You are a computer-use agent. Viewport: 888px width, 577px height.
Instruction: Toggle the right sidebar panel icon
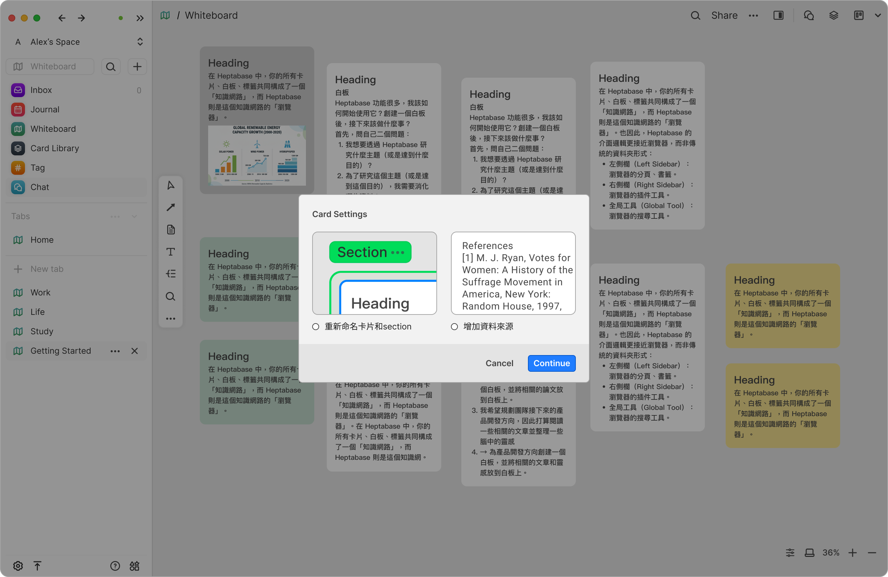(778, 15)
